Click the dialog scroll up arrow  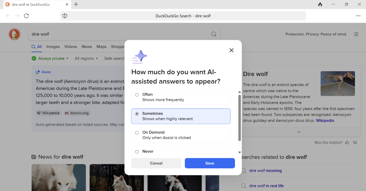coord(239,92)
